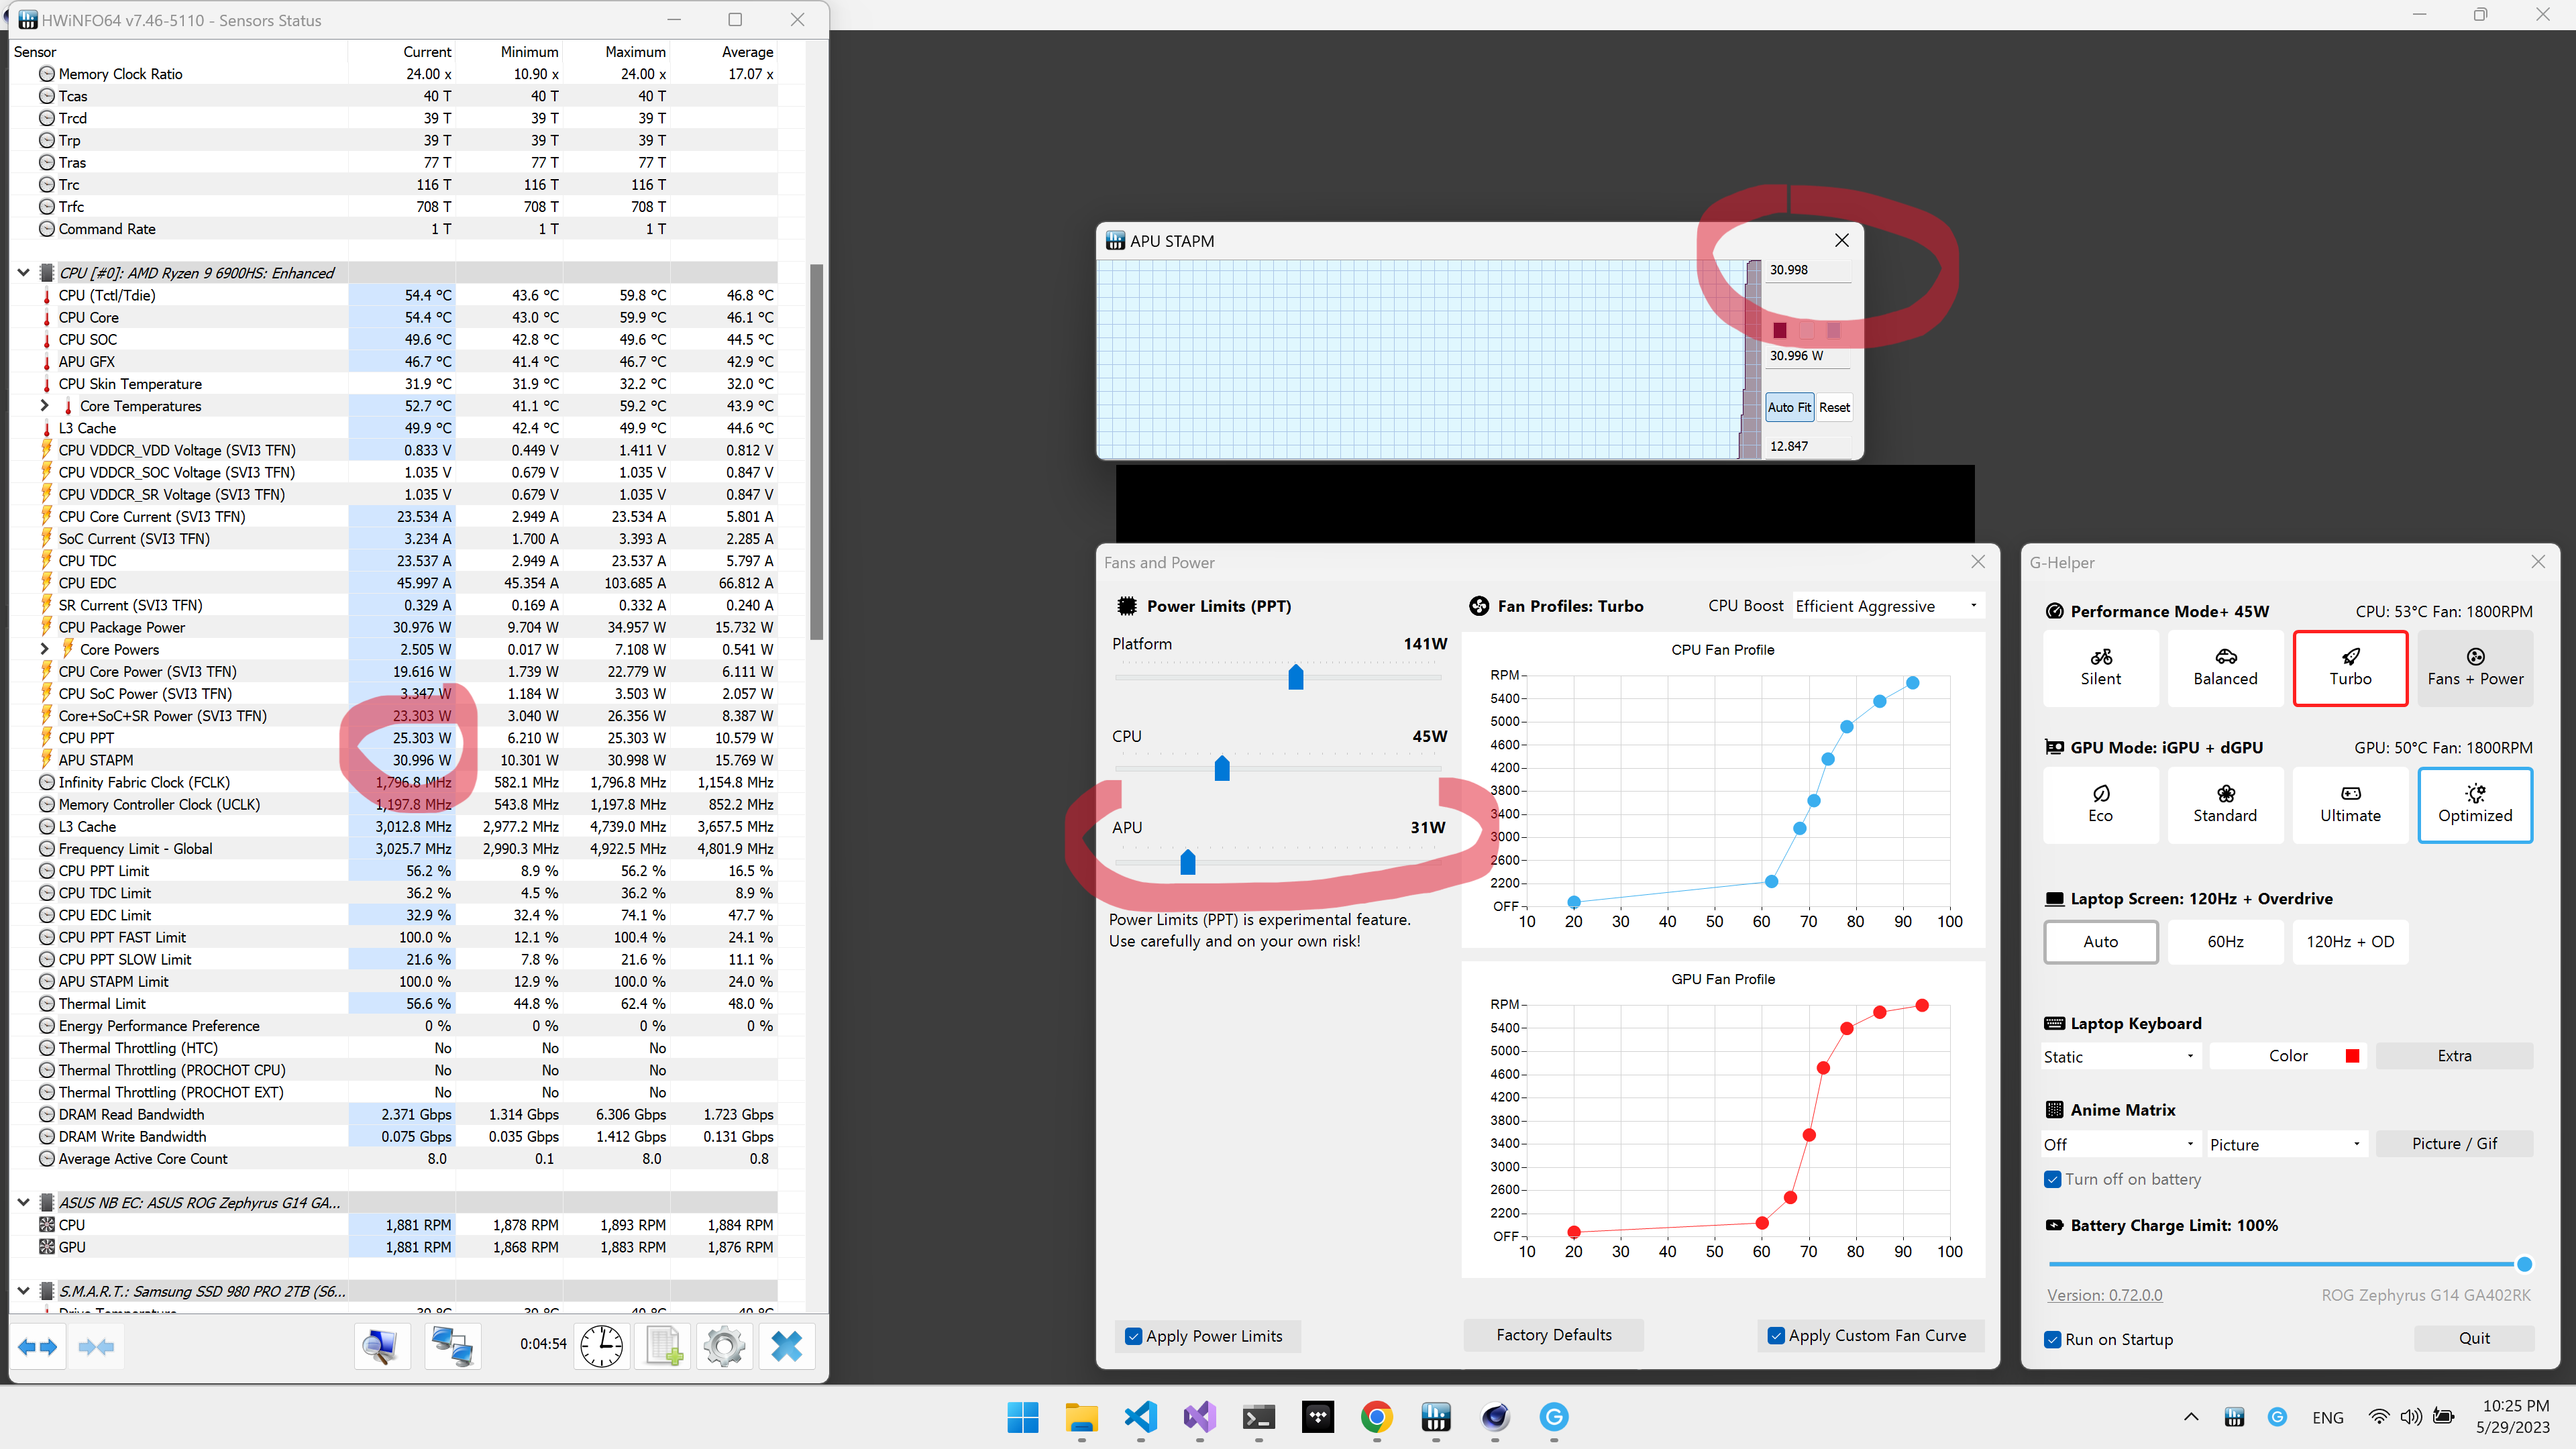Screen dimensions: 2576x1449
Task: Toggle the Apply Power Limits checkbox
Action: 1134,1336
